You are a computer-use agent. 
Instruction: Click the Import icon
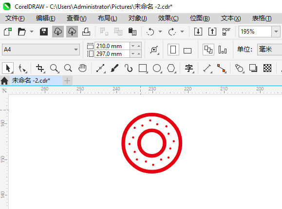tap(198, 32)
